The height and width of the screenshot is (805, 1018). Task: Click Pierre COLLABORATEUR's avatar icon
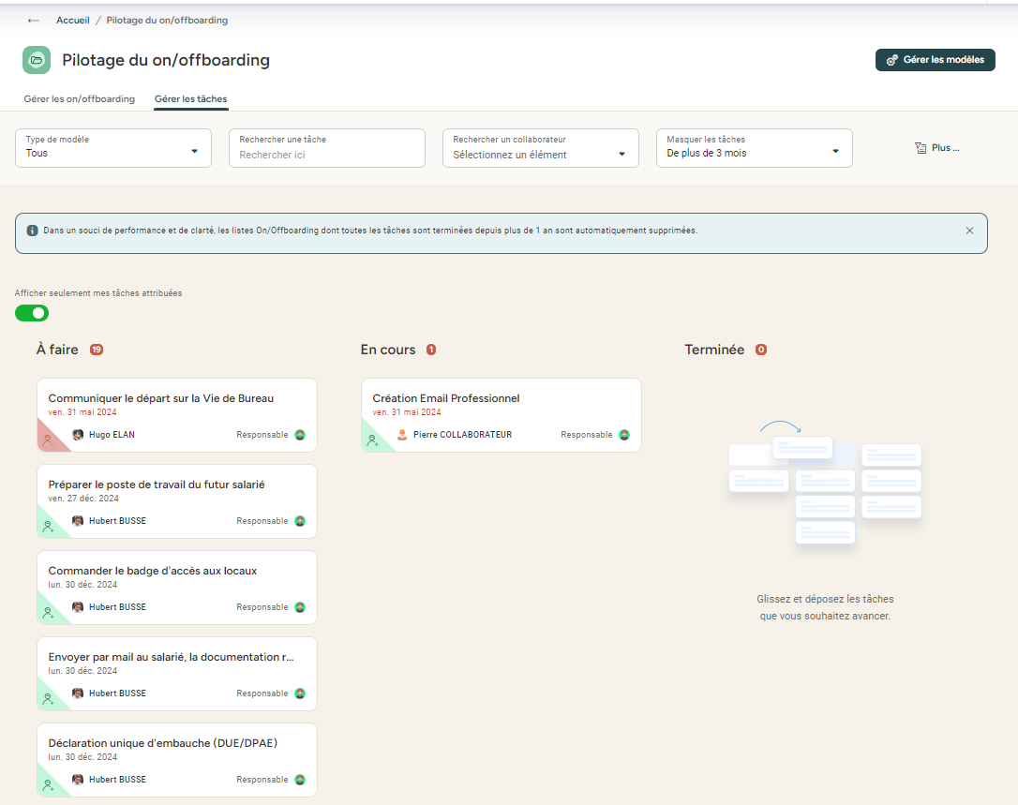point(402,435)
